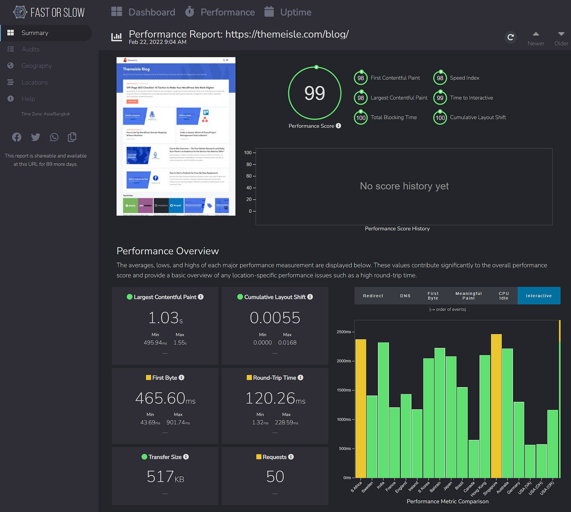Viewport: 571px width, 512px height.
Task: Copy the shareable report link
Action: 72,137
